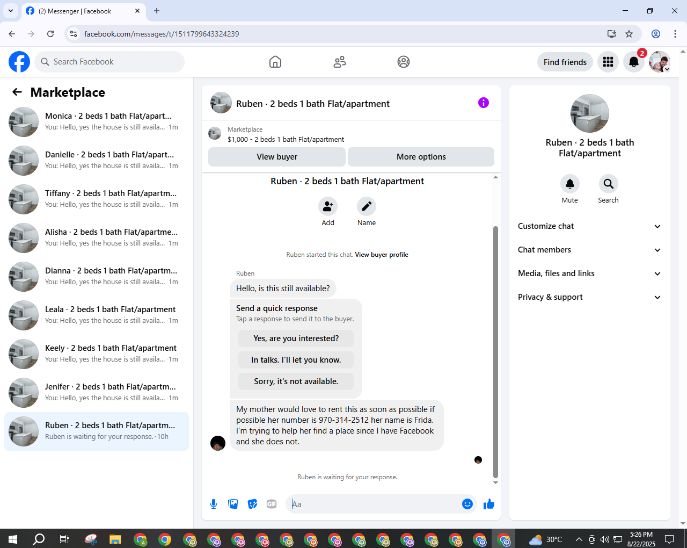Viewport: 687px width, 548px height.
Task: Open the Danielle conversation
Action: point(97,161)
